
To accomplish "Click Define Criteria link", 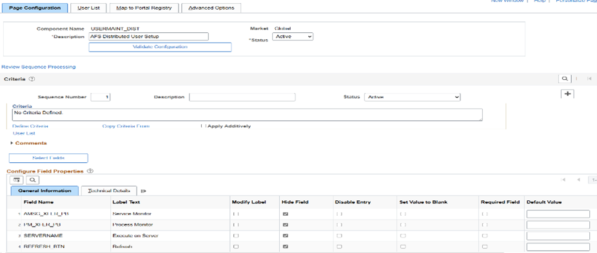I will pyautogui.click(x=30, y=126).
